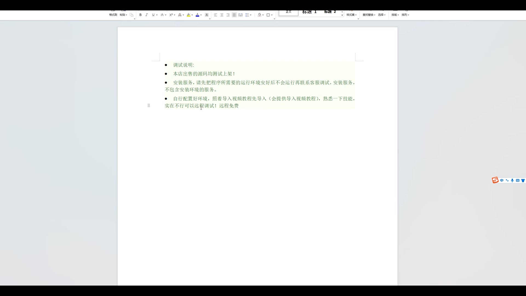Toggle italic formatting
The height and width of the screenshot is (296, 526).
(x=147, y=15)
